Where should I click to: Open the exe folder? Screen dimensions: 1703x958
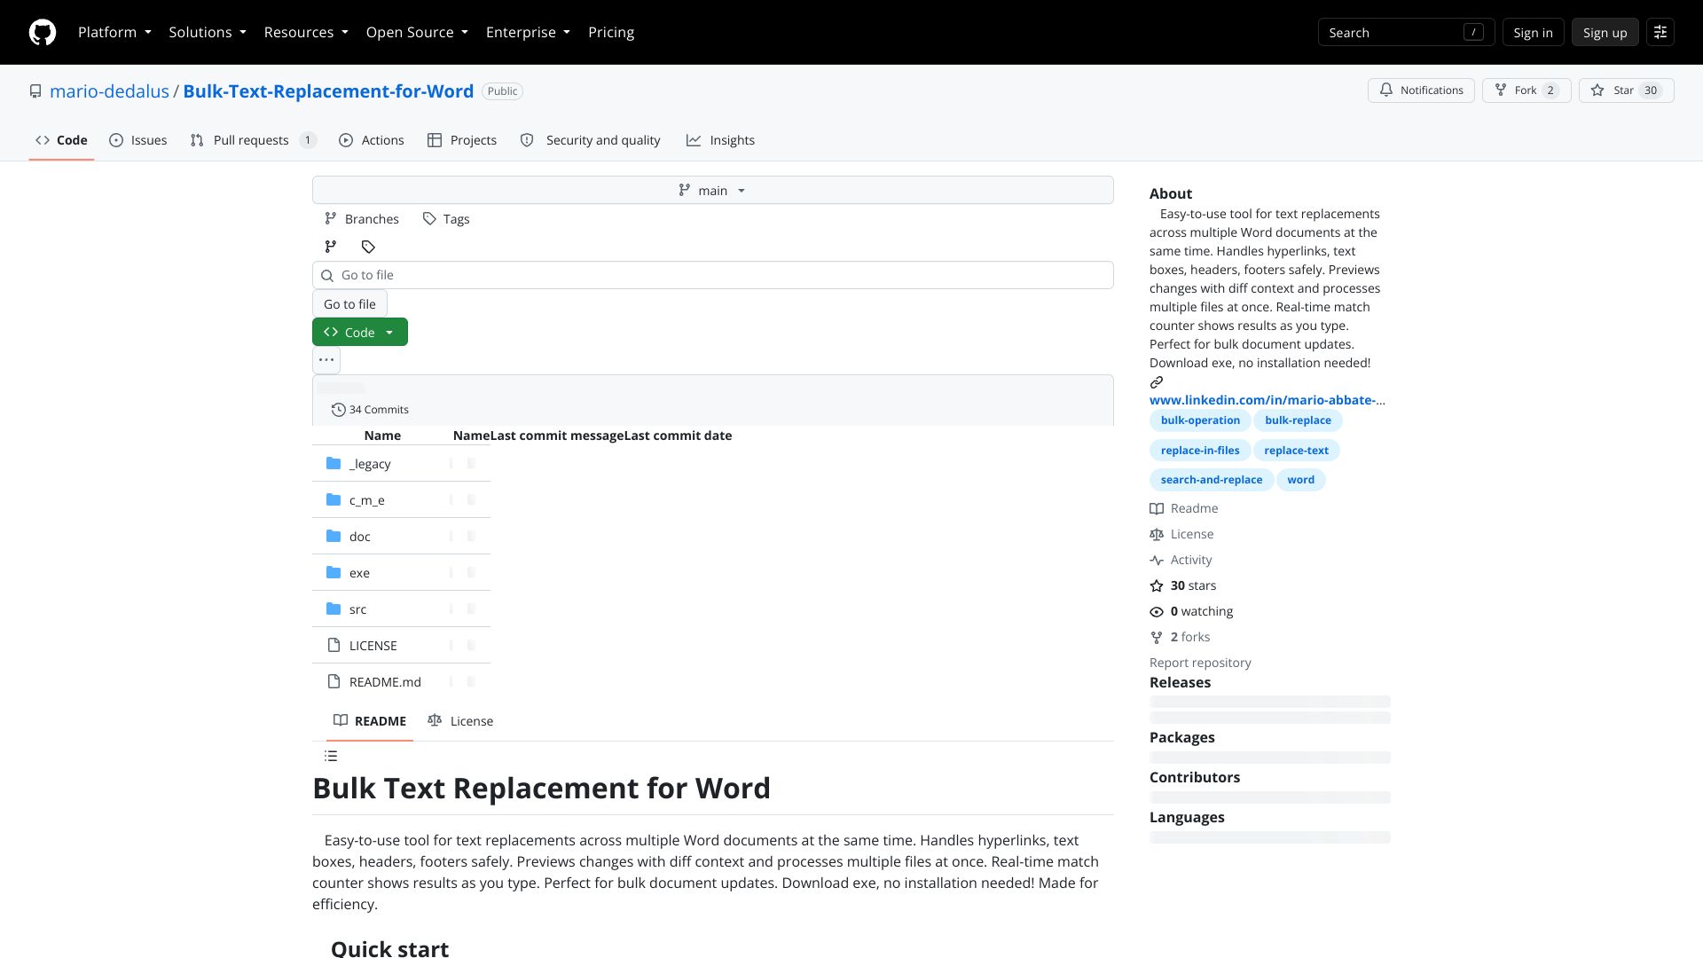point(359,573)
